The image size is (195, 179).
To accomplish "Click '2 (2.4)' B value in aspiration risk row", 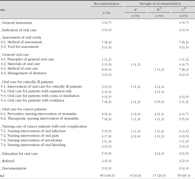I will click(x=159, y=92).
